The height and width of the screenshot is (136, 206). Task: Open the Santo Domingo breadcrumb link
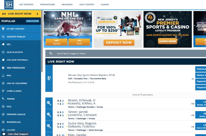pyautogui.click(x=96, y=130)
